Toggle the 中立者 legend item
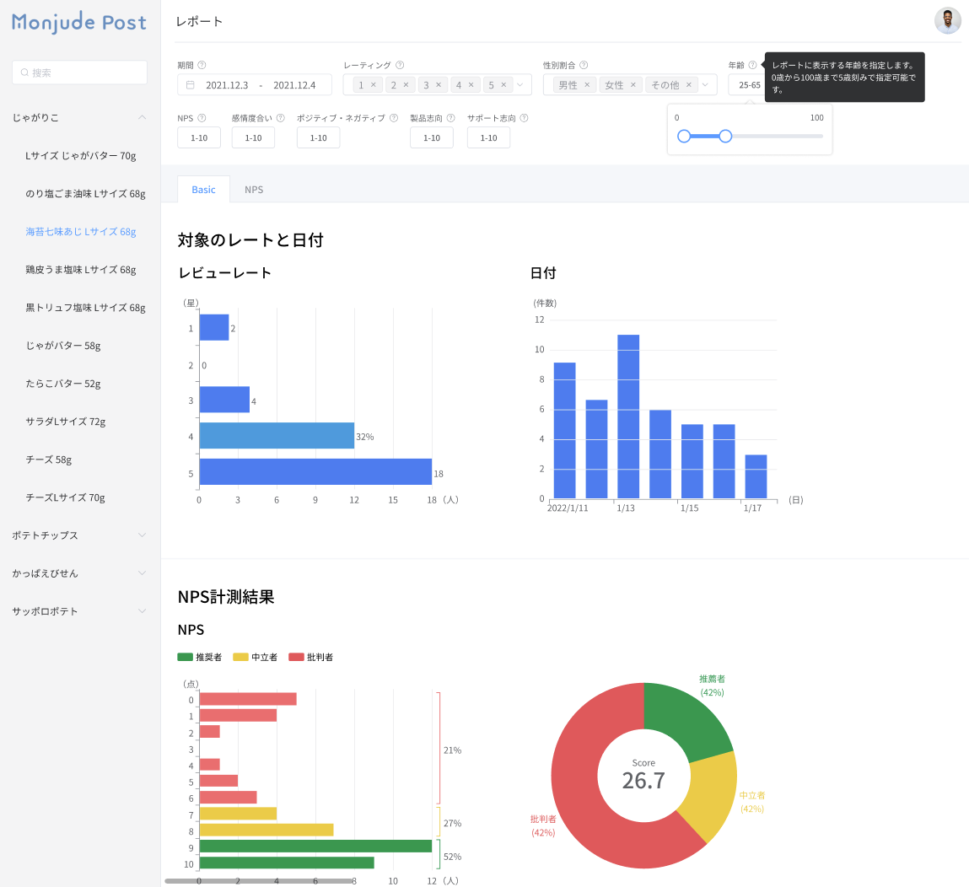The height and width of the screenshot is (887, 969). (256, 657)
